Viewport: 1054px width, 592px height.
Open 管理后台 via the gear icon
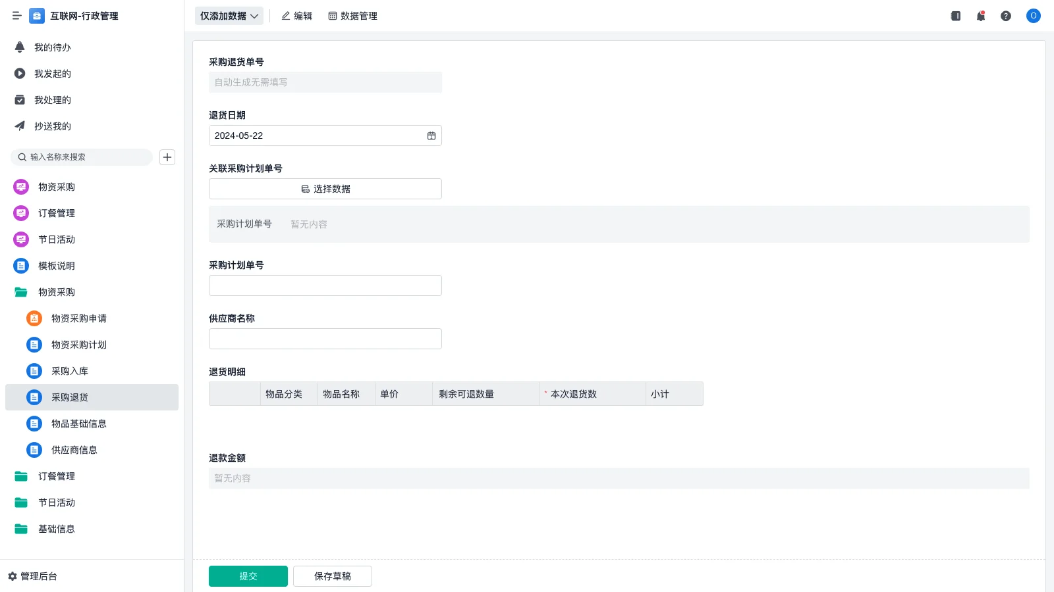tap(13, 576)
